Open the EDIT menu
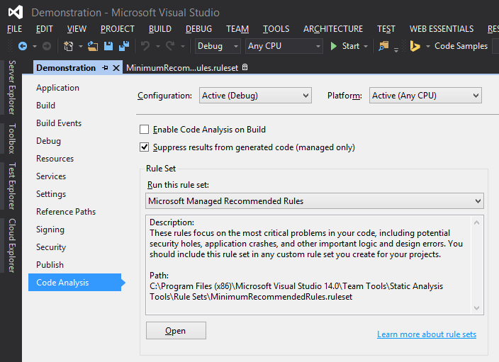 click(x=44, y=29)
